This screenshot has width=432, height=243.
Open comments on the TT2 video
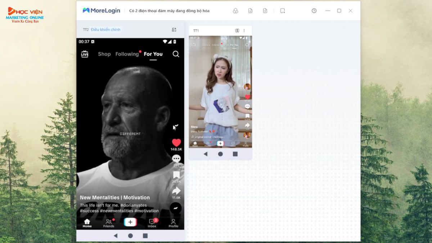pos(176,159)
